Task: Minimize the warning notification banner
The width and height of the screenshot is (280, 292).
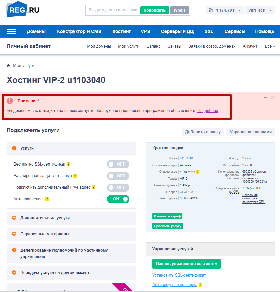Action: point(265,98)
